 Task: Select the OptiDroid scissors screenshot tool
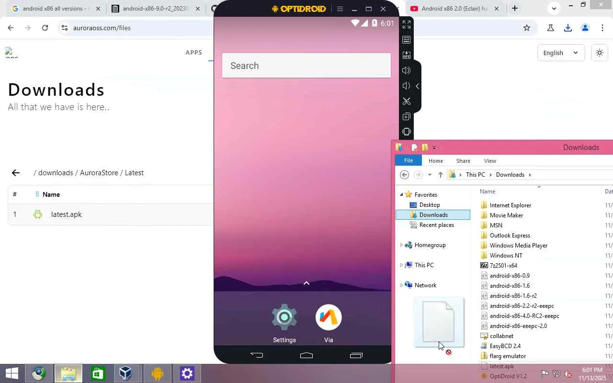pos(407,101)
